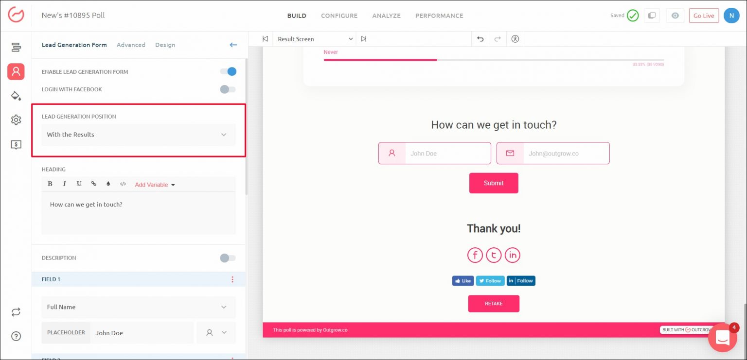Select the person-shaped Lead Generation panel icon
The width and height of the screenshot is (747, 360).
(16, 71)
